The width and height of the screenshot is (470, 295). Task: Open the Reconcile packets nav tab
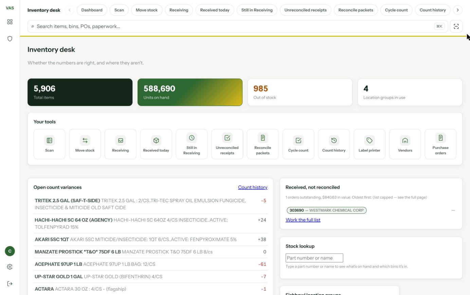(356, 10)
